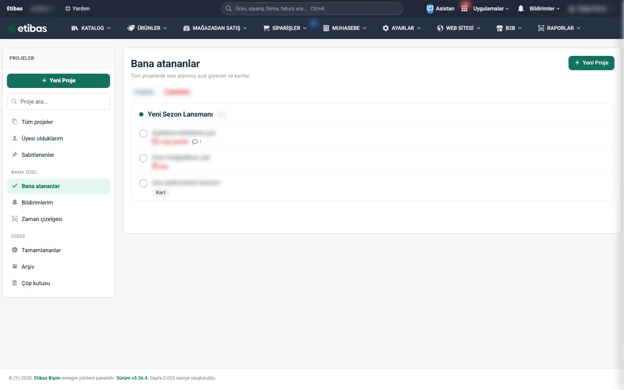Click the Yeni Sezon Lansmanı project title
The width and height of the screenshot is (624, 390).
pos(180,114)
